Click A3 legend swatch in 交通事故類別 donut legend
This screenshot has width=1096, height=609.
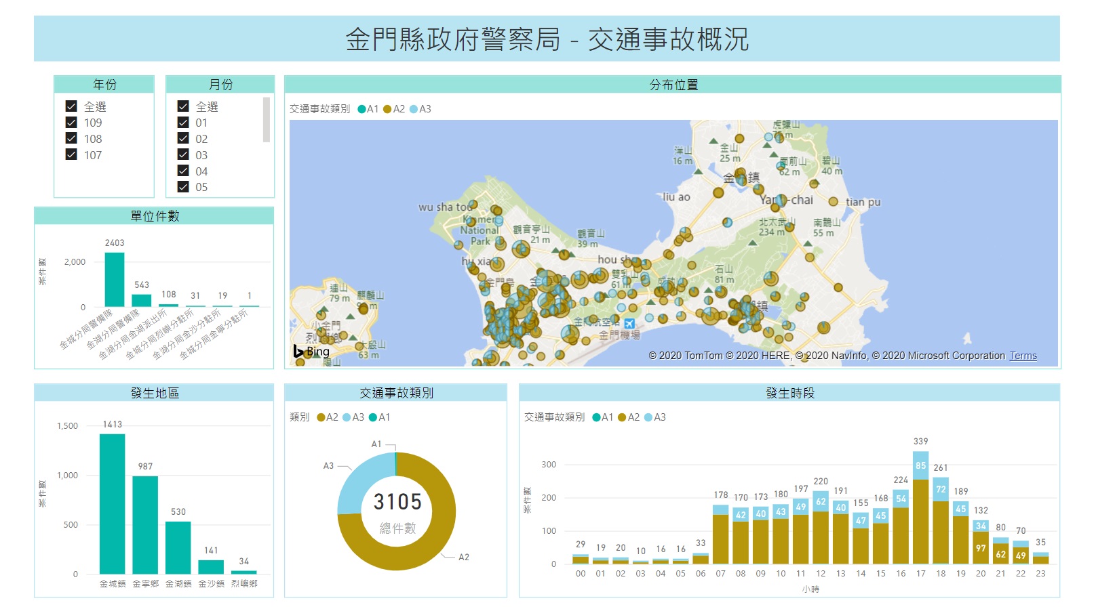347,417
